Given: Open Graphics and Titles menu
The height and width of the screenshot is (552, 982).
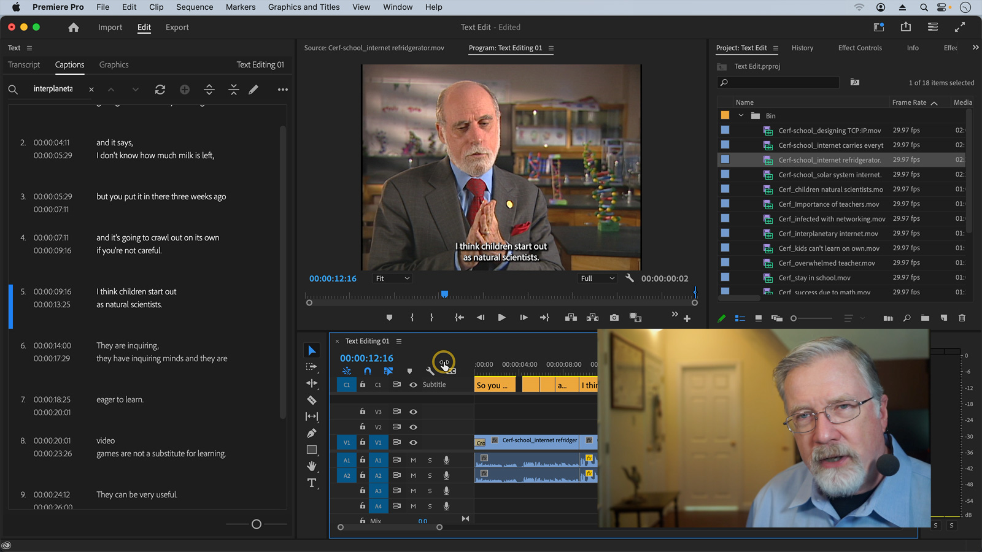Looking at the screenshot, I should (304, 7).
